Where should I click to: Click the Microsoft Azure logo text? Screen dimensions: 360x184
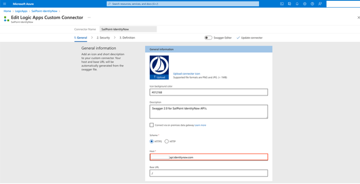point(23,4)
